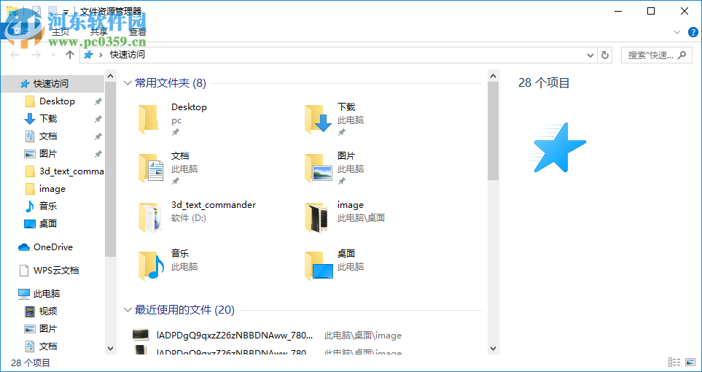The width and height of the screenshot is (702, 372).
Task: Click the back navigation arrow
Action: click(15, 55)
